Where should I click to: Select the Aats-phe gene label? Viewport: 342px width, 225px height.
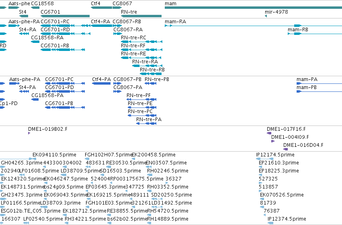19,4
